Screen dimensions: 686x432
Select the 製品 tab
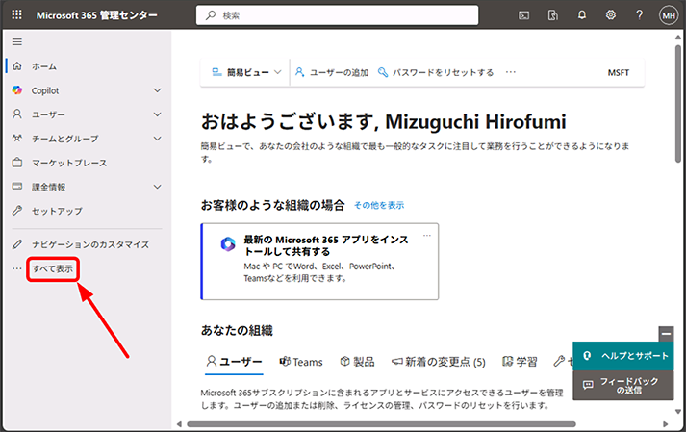[x=358, y=362]
